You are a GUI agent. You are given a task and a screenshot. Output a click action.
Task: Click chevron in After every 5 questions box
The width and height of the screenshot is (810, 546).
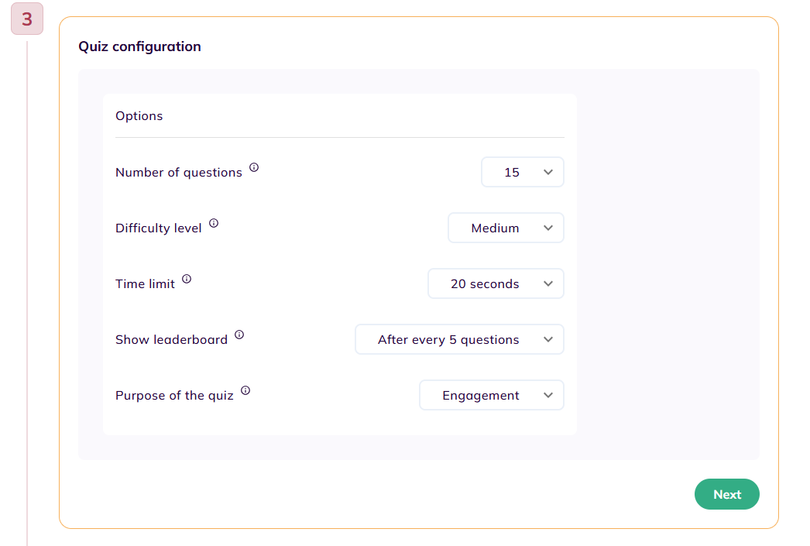click(x=548, y=339)
